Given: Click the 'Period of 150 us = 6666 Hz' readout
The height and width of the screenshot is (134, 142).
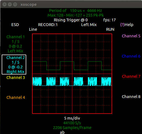Looking at the screenshot, I should (x=75, y=11).
